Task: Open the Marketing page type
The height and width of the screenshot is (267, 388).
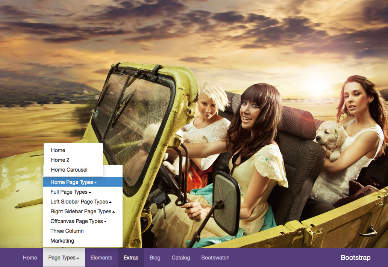Action: point(83,241)
